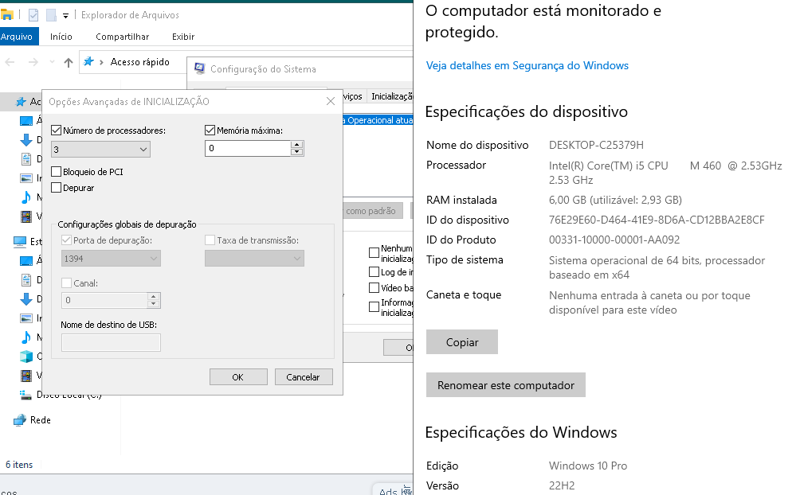This screenshot has height=495, width=796.
Task: Increase Canal with the up spinner
Action: (x=153, y=296)
